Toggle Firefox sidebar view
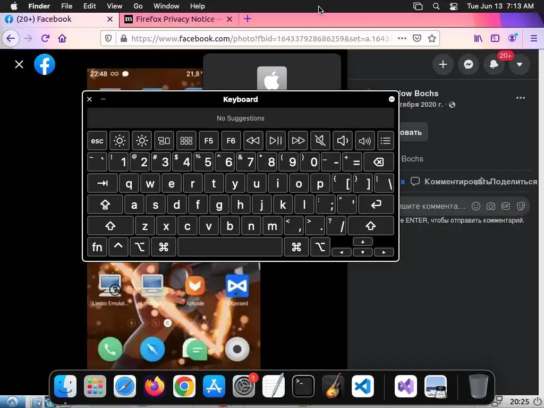This screenshot has height=408, width=544. (495, 38)
